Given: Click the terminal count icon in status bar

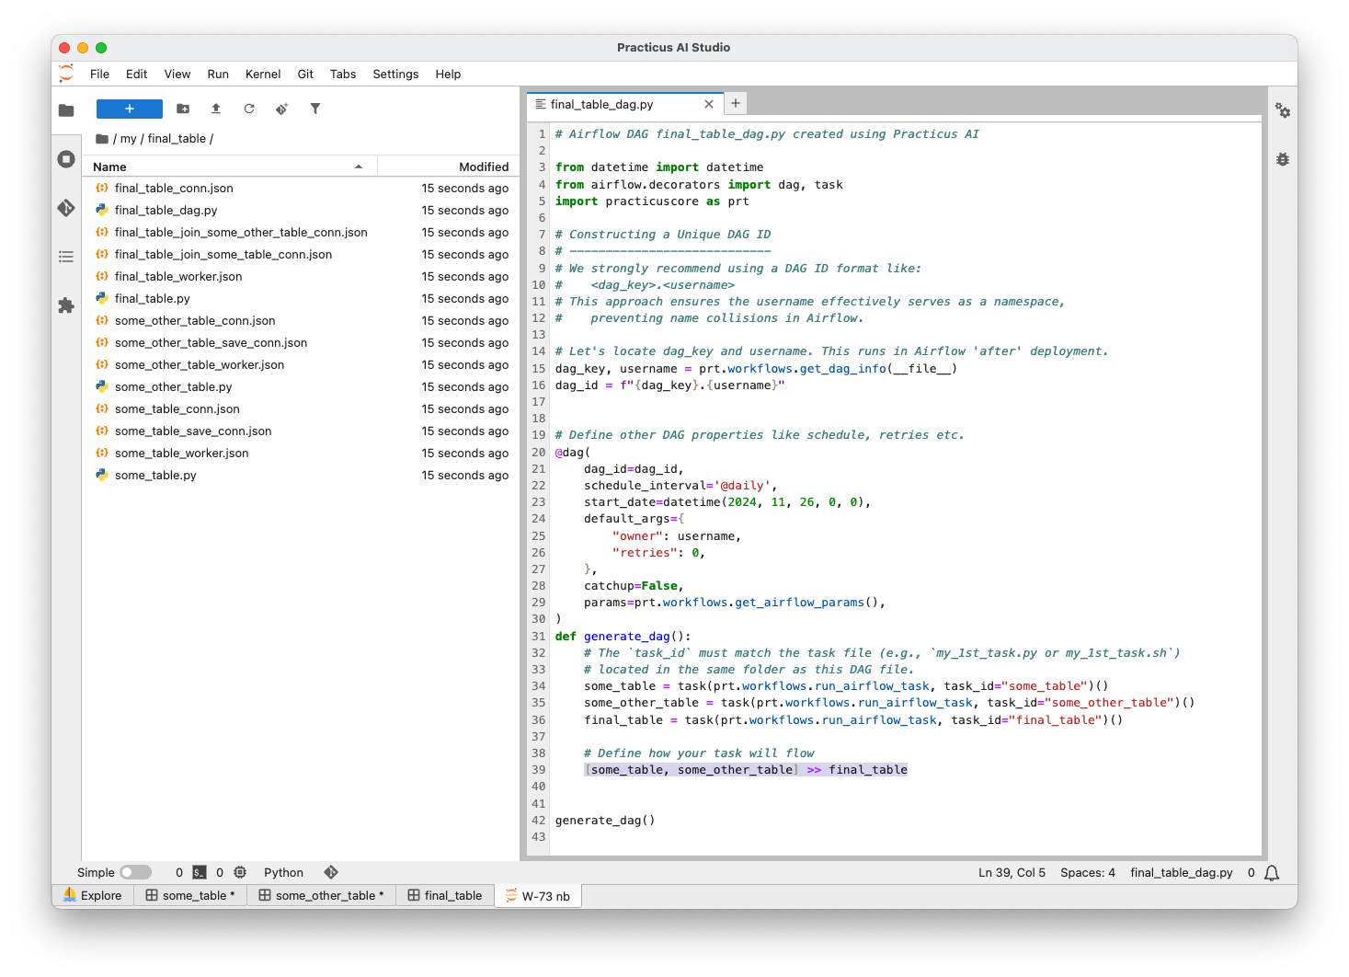Looking at the screenshot, I should (x=200, y=872).
